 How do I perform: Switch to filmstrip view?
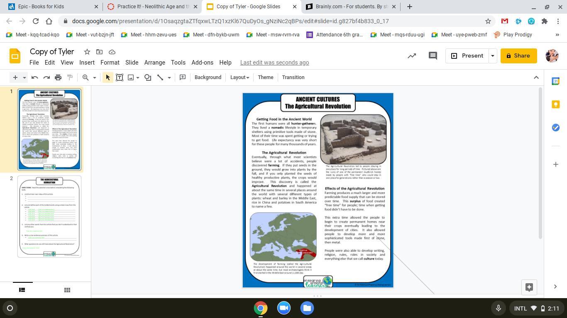(22, 290)
